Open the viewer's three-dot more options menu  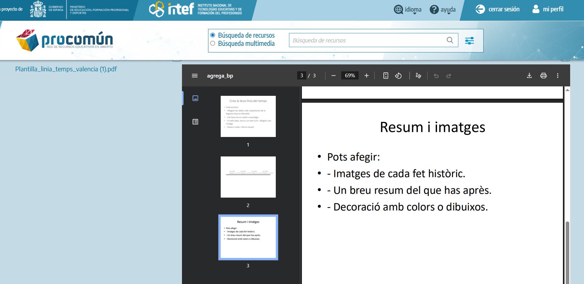coord(558,75)
